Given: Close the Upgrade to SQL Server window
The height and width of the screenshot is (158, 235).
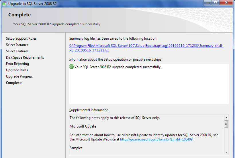Looking at the screenshot, I should coord(226,3).
